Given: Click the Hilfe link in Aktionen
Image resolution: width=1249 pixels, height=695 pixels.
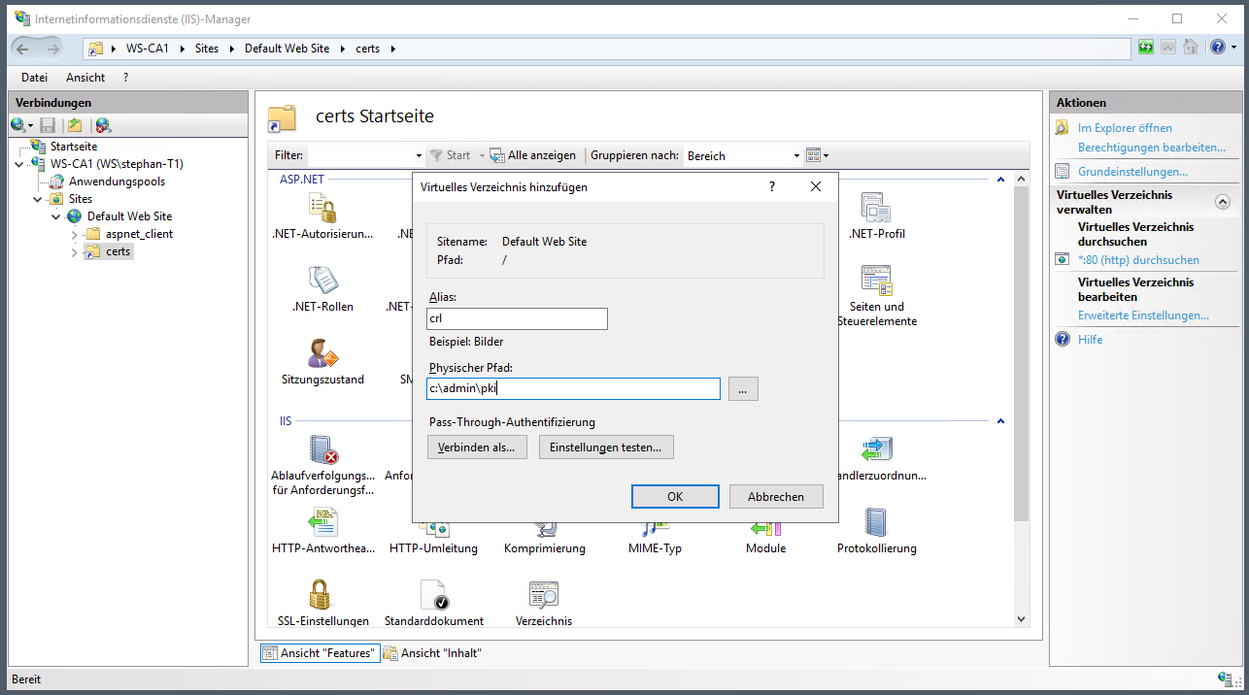Looking at the screenshot, I should [1090, 340].
